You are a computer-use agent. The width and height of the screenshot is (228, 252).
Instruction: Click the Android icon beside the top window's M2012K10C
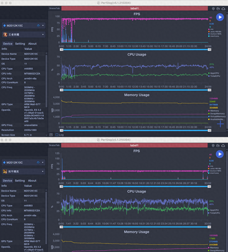(5, 26)
